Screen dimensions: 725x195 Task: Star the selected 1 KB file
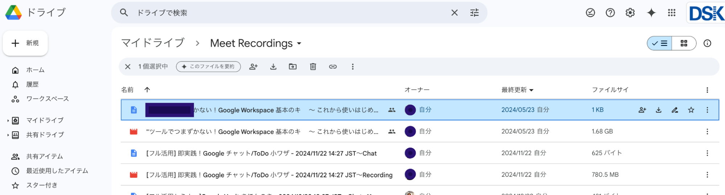coord(691,110)
